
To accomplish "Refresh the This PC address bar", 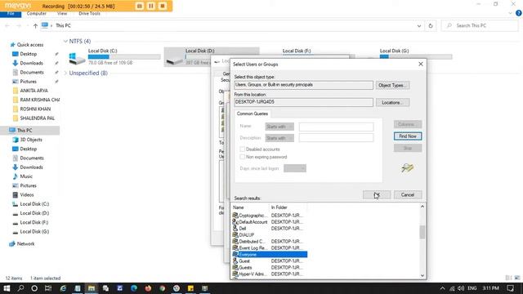I will tap(431, 25).
